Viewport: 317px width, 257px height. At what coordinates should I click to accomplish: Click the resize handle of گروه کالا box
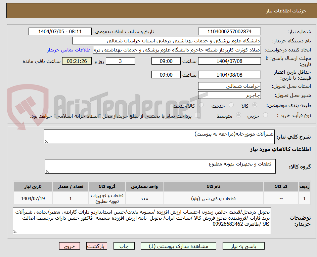[x=47, y=171]
